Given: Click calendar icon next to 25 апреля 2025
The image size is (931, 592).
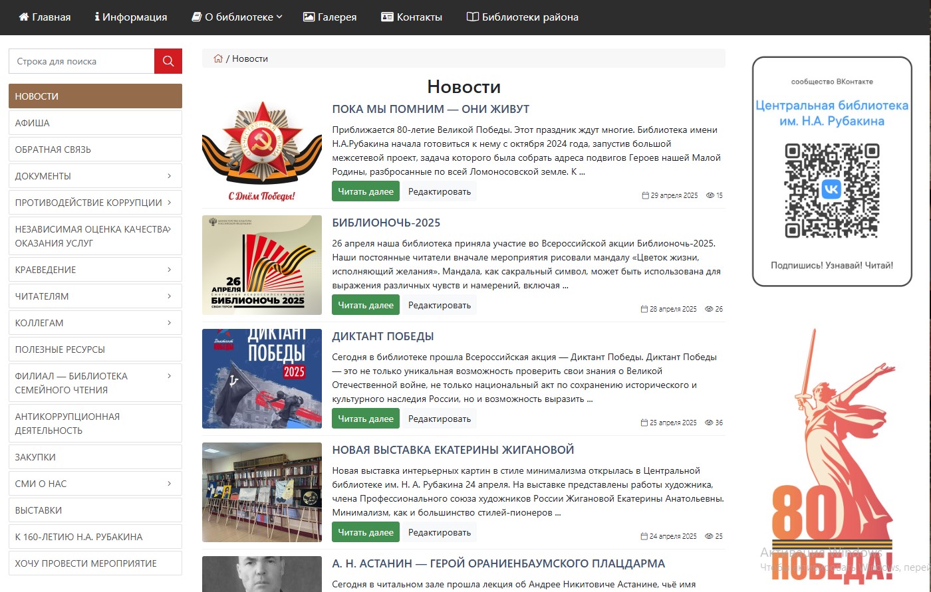Looking at the screenshot, I should click(644, 423).
